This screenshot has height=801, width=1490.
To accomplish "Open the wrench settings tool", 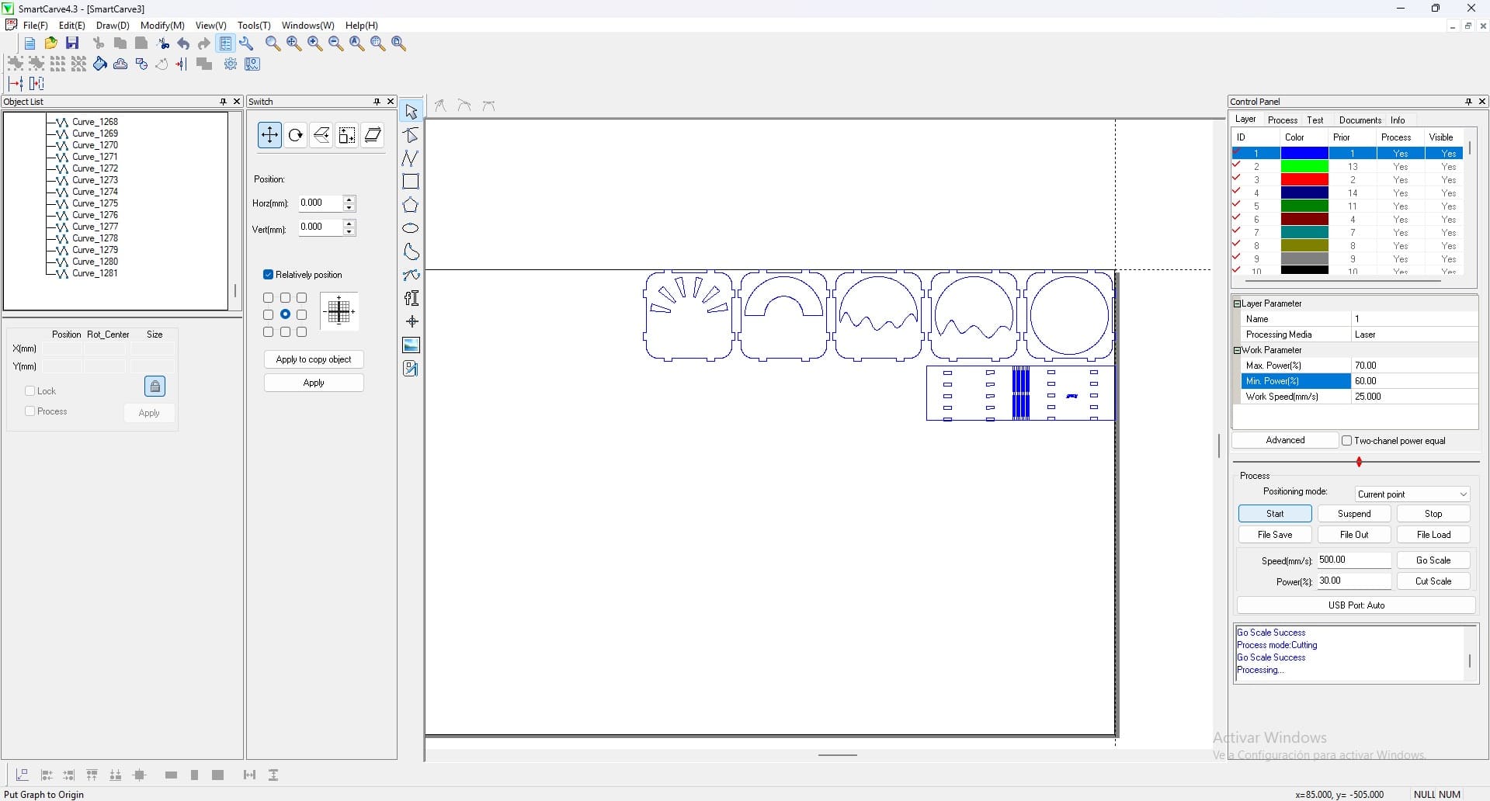I will 246,43.
